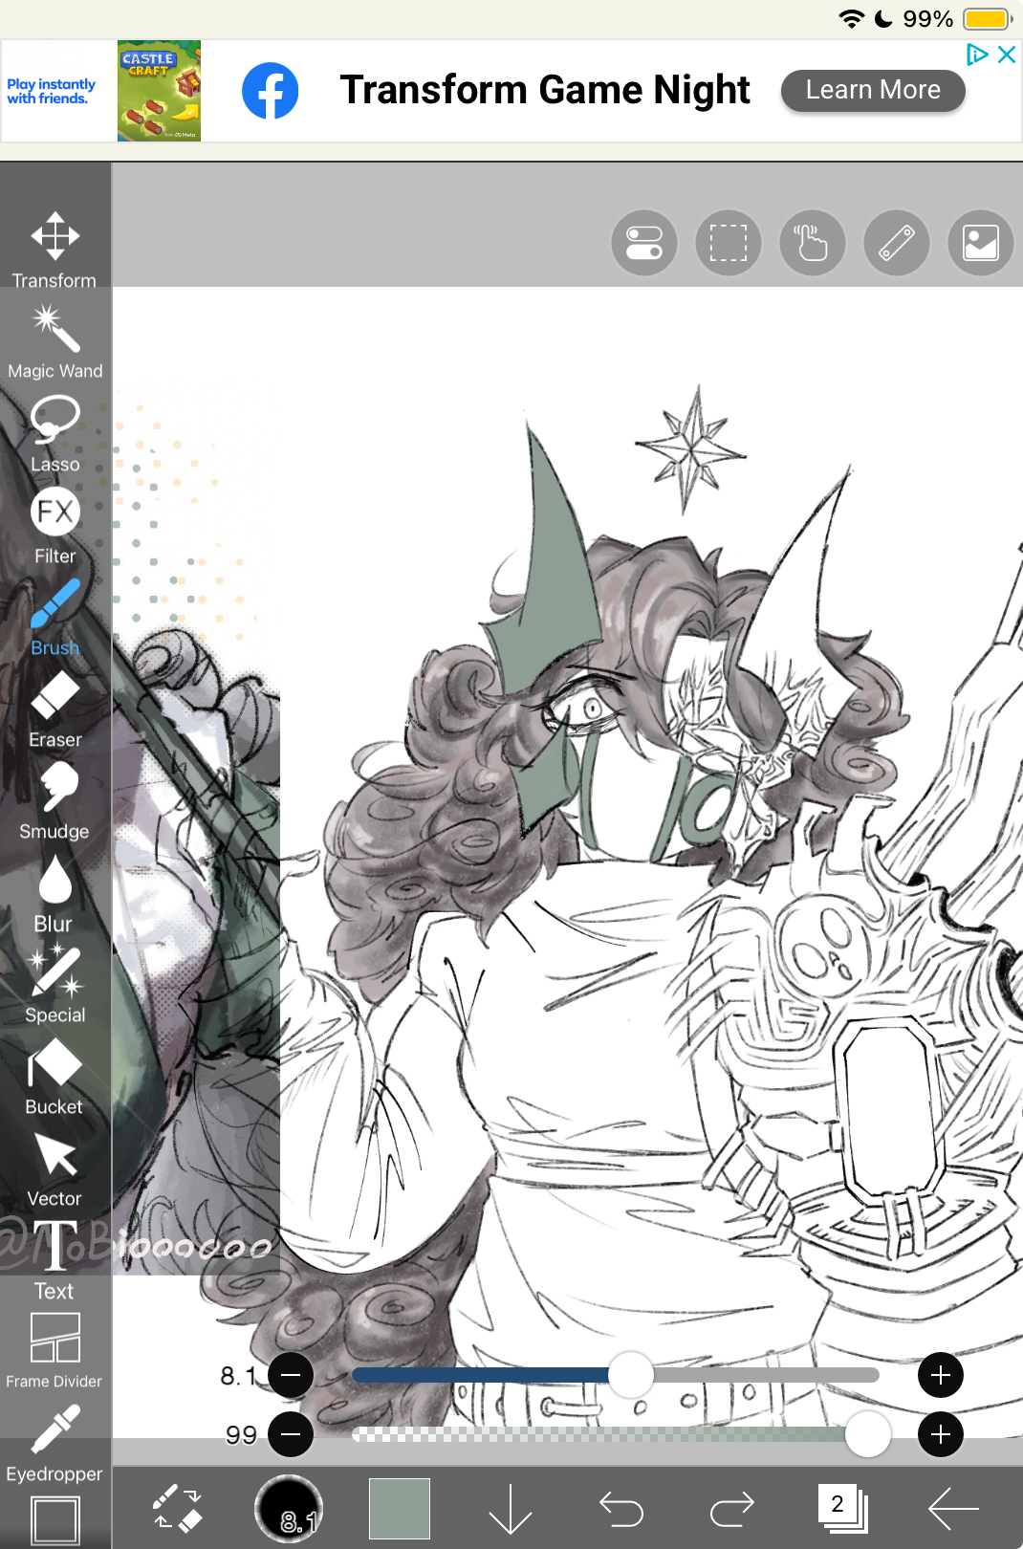
Task: Swap between brush and eraser
Action: coord(177,1509)
